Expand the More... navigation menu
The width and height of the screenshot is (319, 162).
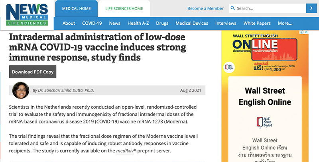pos(285,23)
